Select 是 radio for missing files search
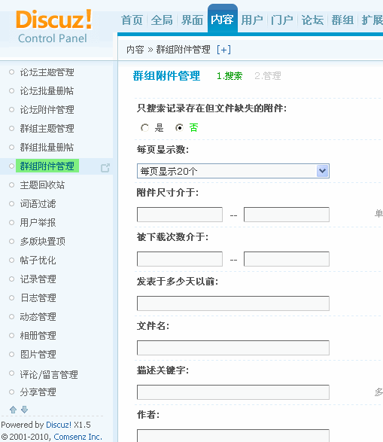Screen dimensions: 383x442 click(144, 128)
